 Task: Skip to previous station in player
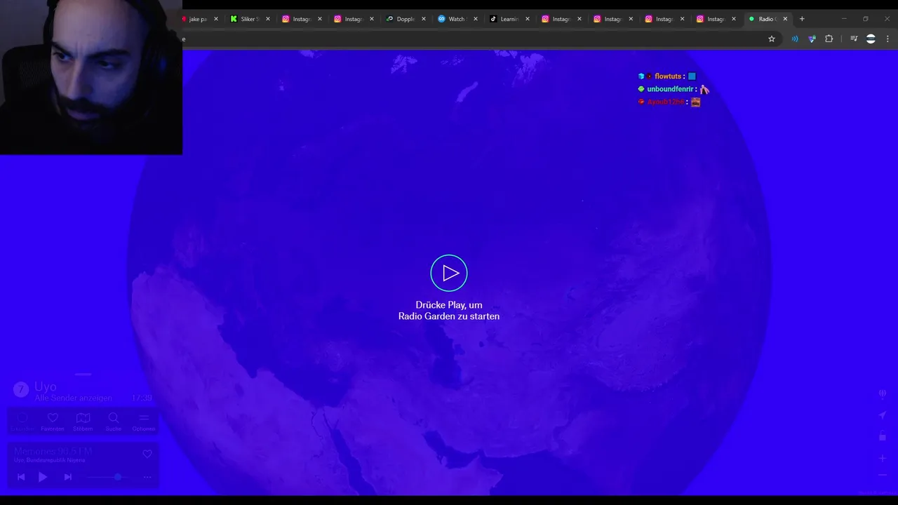[21, 477]
